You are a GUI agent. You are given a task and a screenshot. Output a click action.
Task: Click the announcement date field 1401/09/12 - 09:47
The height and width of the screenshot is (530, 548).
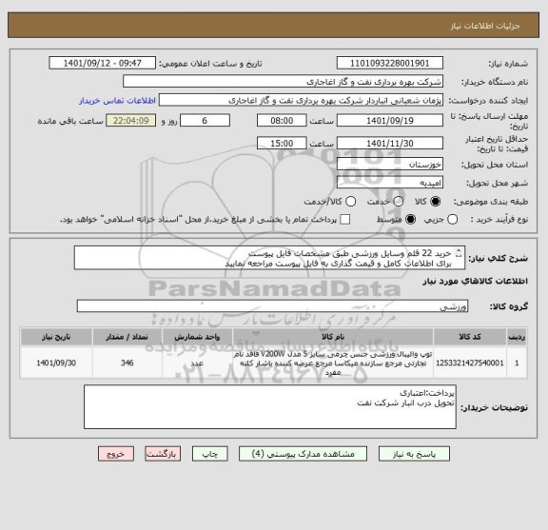[103, 64]
